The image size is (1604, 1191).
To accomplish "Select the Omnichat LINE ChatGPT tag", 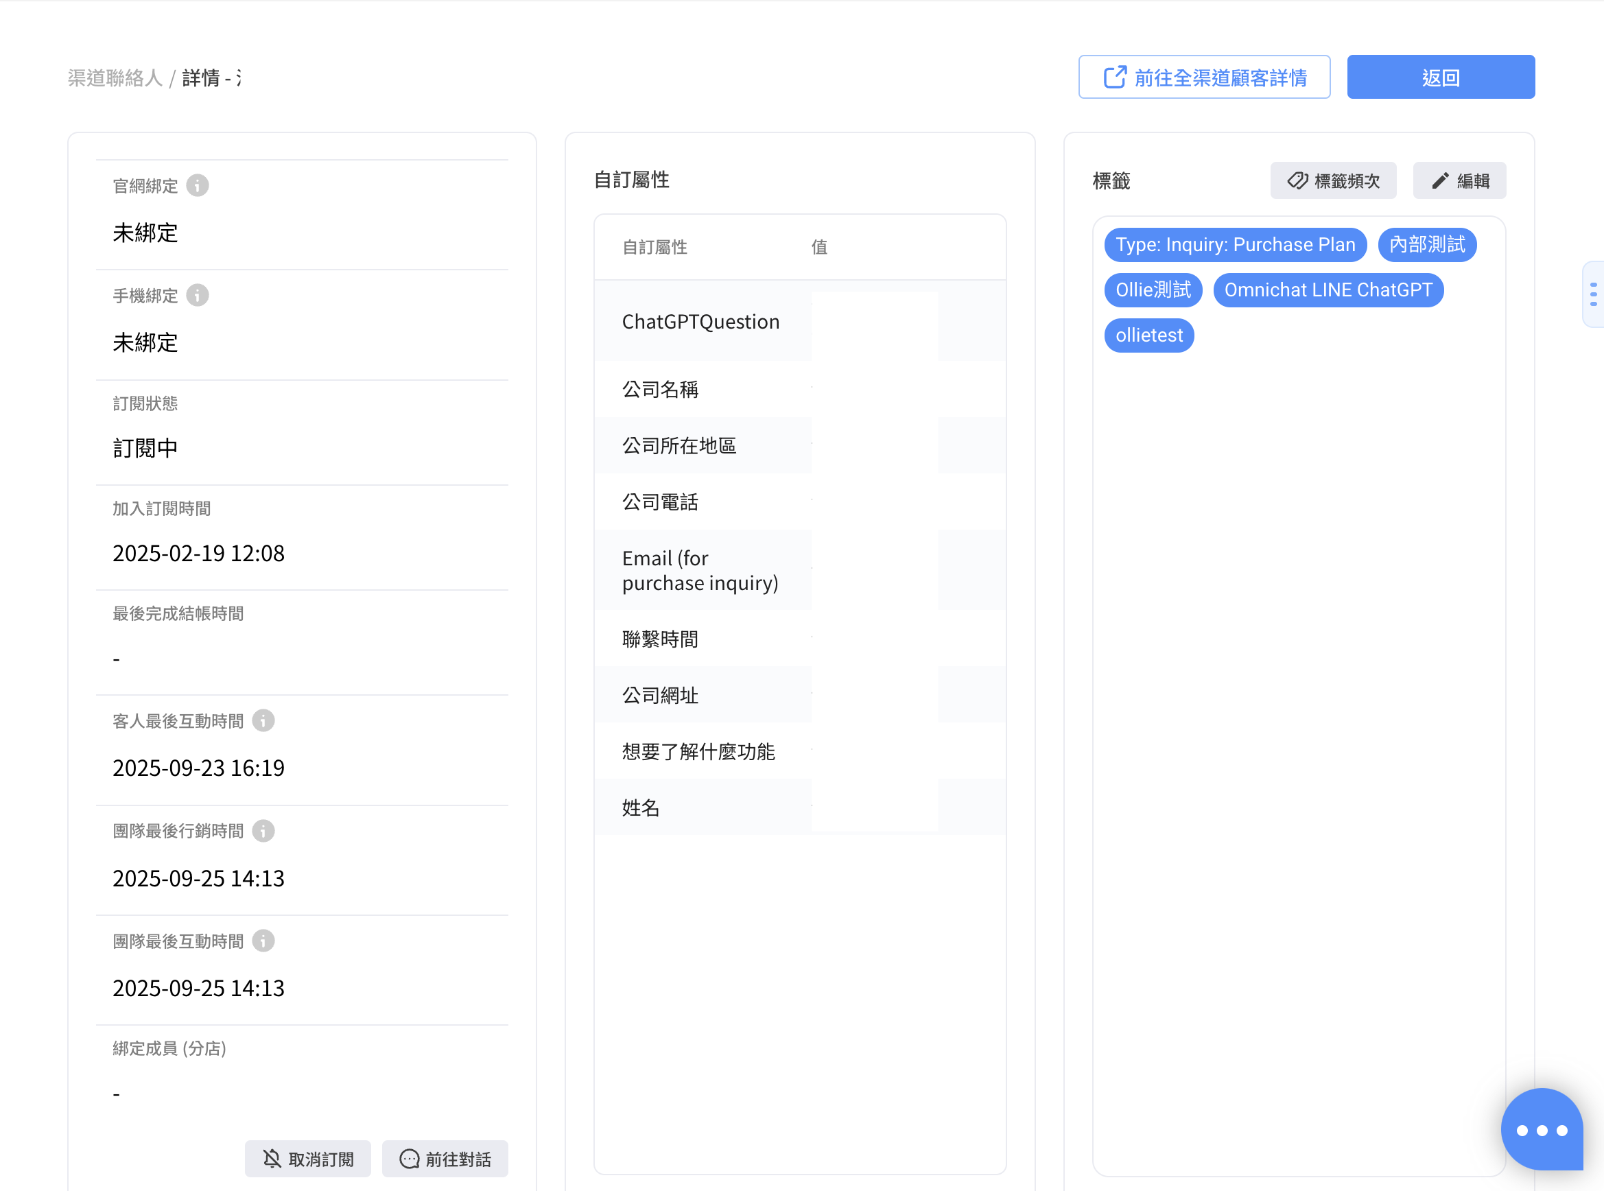I will [1328, 290].
